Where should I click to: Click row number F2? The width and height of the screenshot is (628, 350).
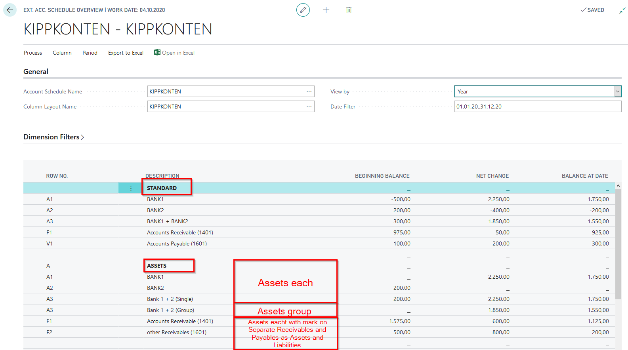pos(49,332)
